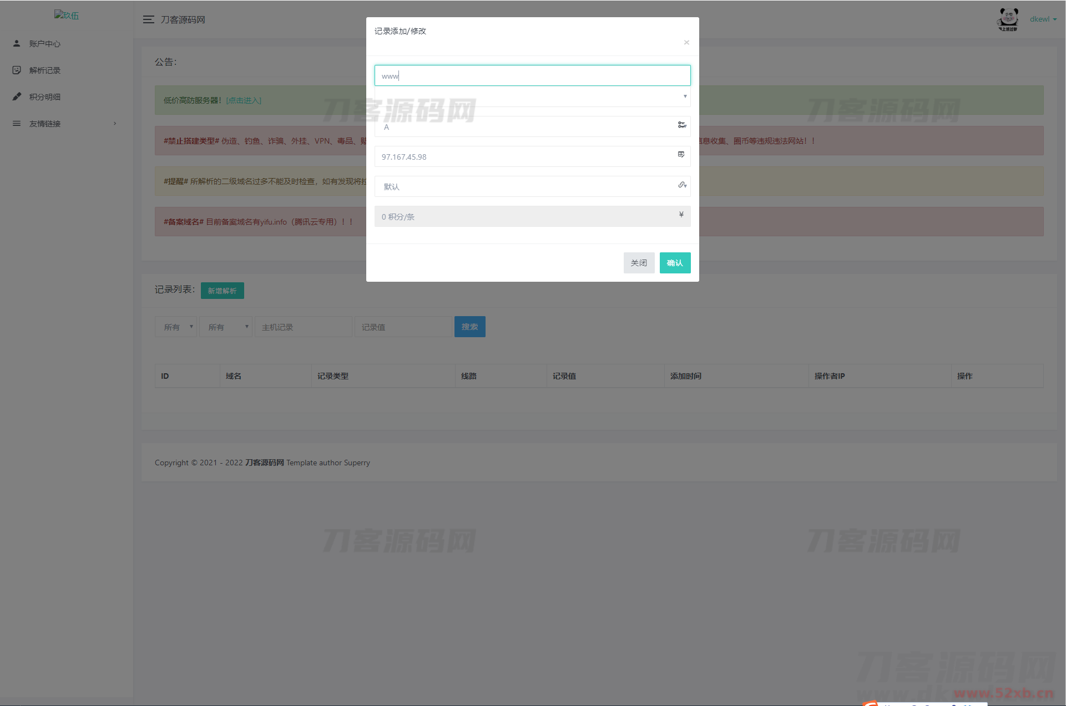Click the panda user avatar
Viewport: 1066px width, 706px height.
click(1008, 19)
